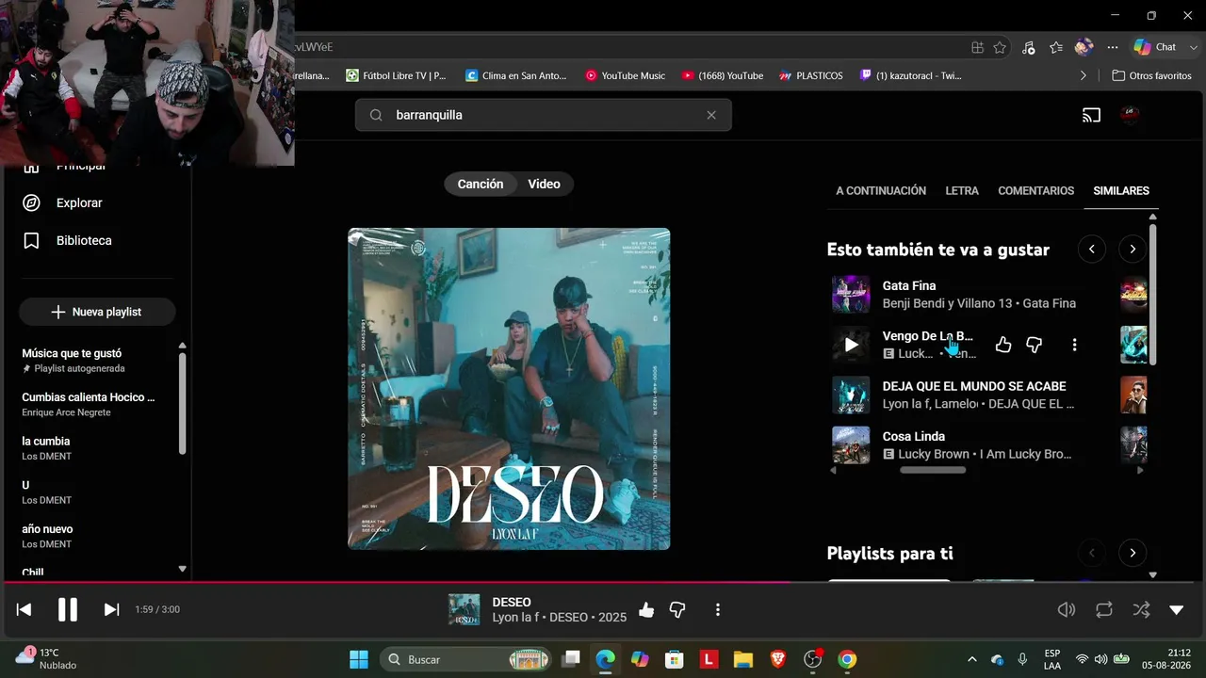Click the playlist list down scroll arrow

(182, 569)
